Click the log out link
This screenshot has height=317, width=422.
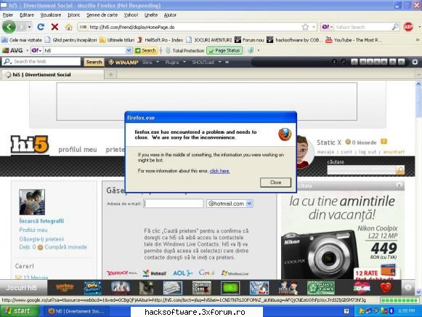click(368, 152)
